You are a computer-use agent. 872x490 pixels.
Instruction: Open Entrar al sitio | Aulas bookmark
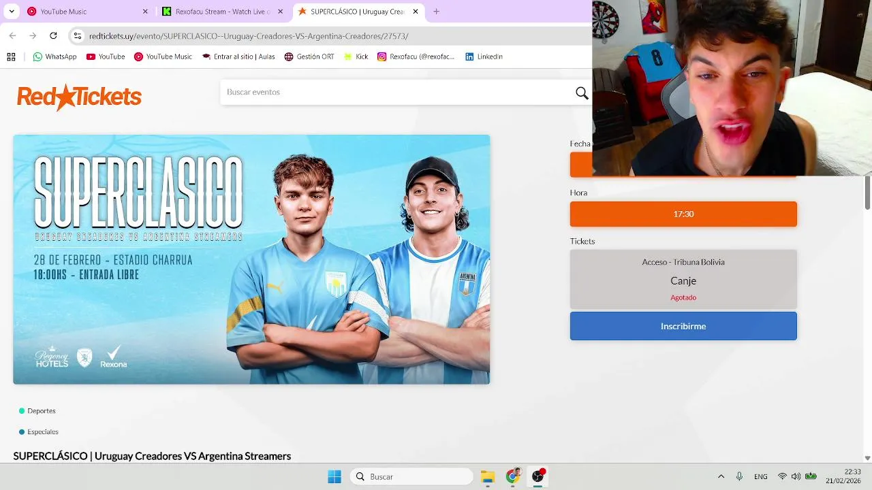238,56
